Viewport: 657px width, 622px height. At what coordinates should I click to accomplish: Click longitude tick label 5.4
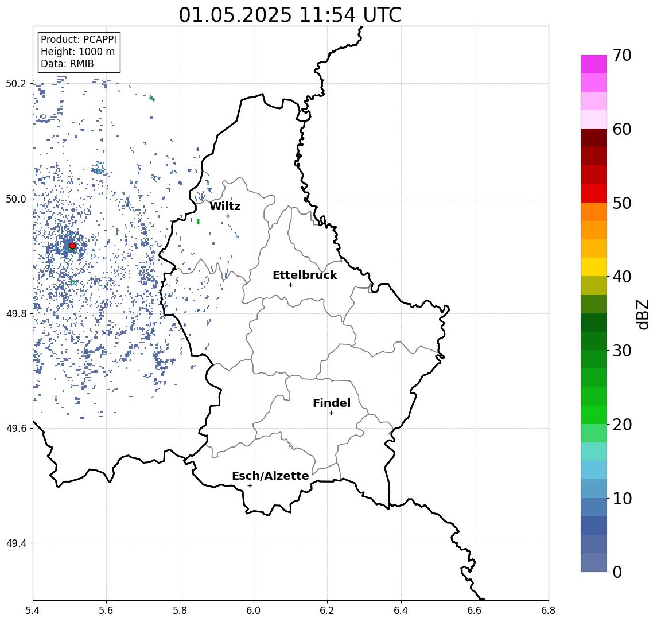click(x=33, y=611)
